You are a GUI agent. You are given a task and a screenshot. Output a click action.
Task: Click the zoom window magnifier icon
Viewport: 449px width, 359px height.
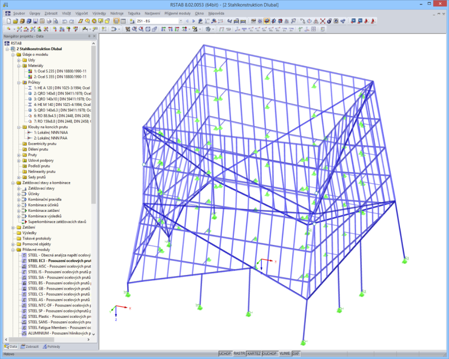tap(134, 29)
